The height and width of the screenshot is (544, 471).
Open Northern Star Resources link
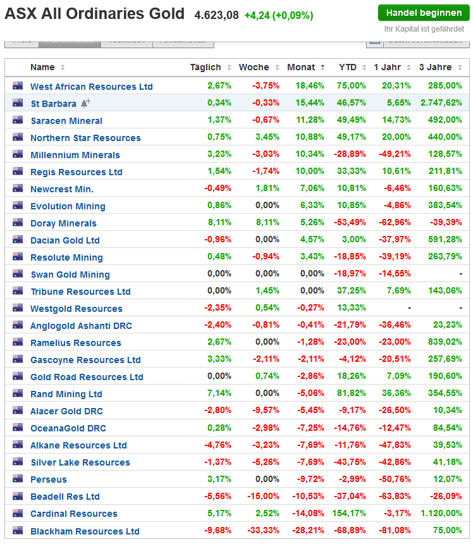pos(86,138)
